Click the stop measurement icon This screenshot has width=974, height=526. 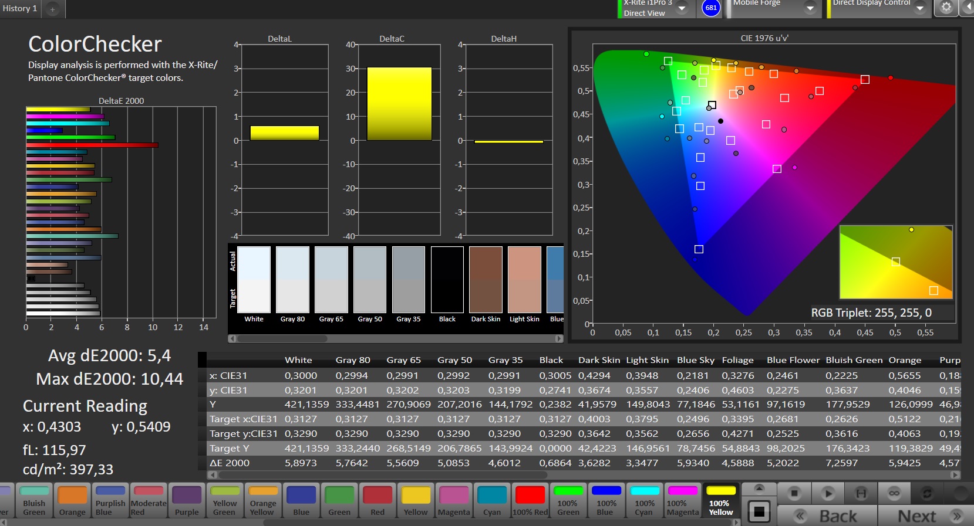pyautogui.click(x=794, y=493)
